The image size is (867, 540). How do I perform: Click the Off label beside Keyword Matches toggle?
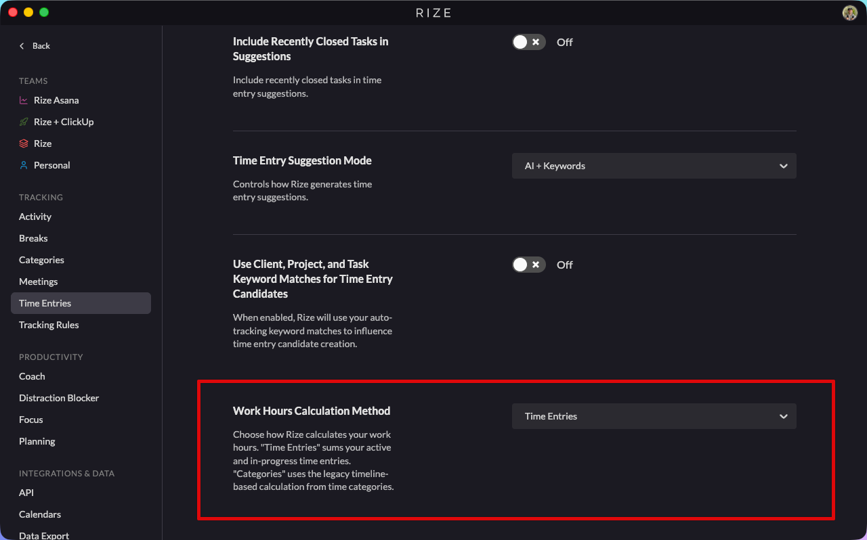(565, 265)
